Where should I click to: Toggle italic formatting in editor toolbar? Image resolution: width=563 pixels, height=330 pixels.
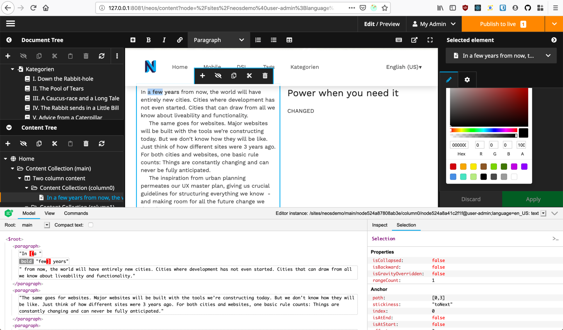164,40
